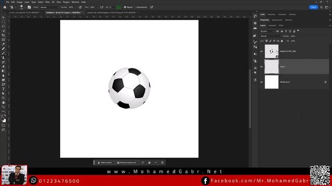Select the Eraser tool
This screenshot has height=186, width=332.
tap(3, 67)
